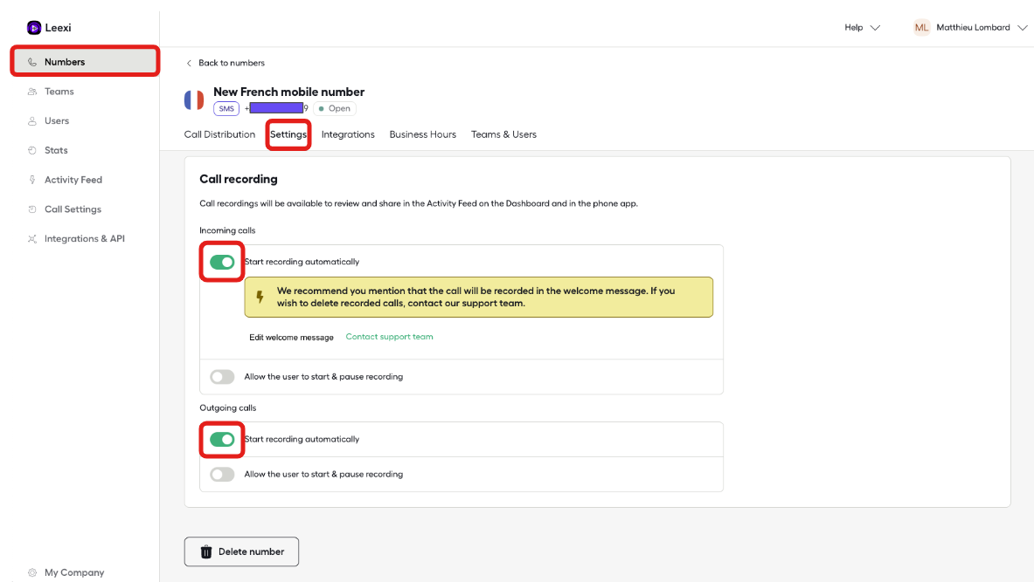Open the Numbers section in sidebar

click(x=85, y=62)
